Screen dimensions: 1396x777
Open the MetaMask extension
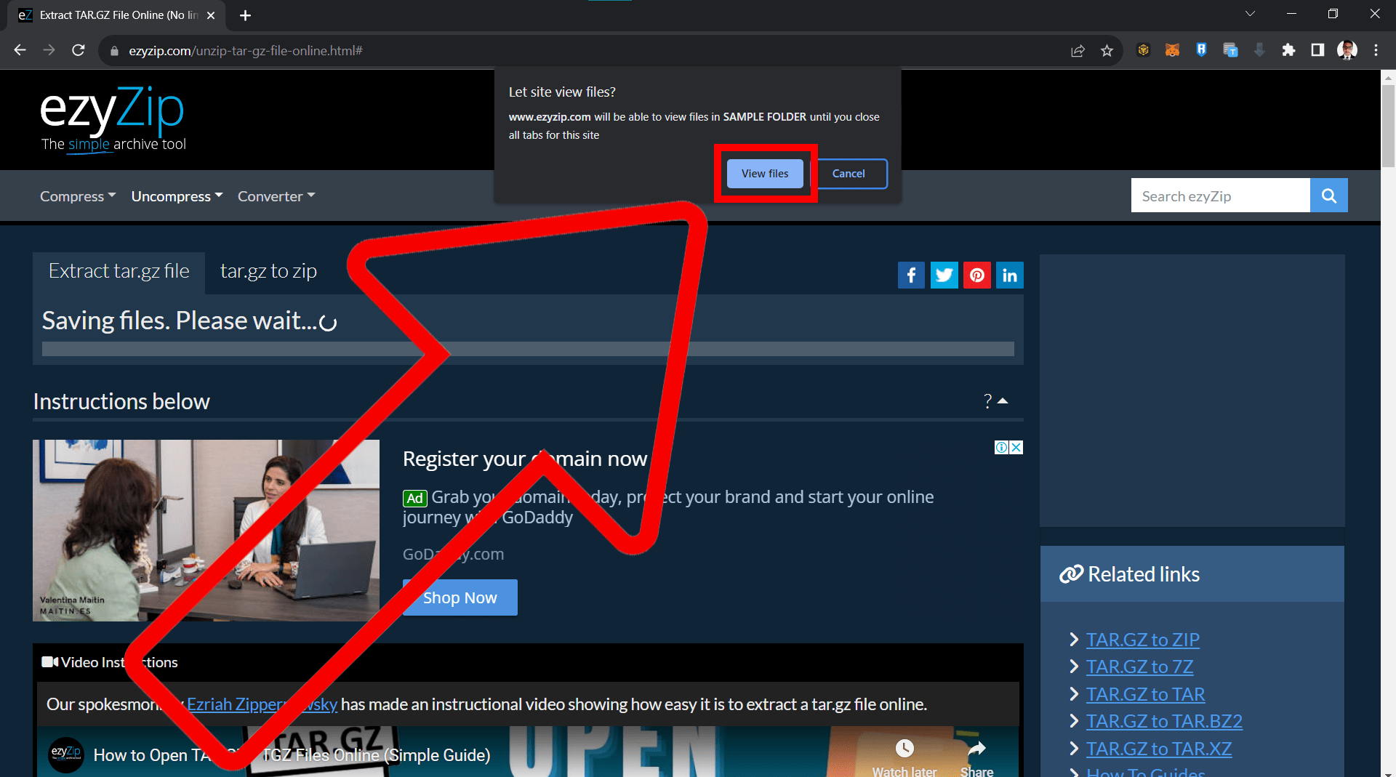(1172, 49)
